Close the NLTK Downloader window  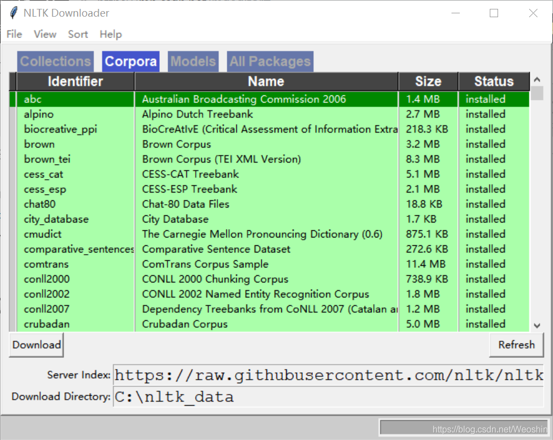tap(533, 13)
